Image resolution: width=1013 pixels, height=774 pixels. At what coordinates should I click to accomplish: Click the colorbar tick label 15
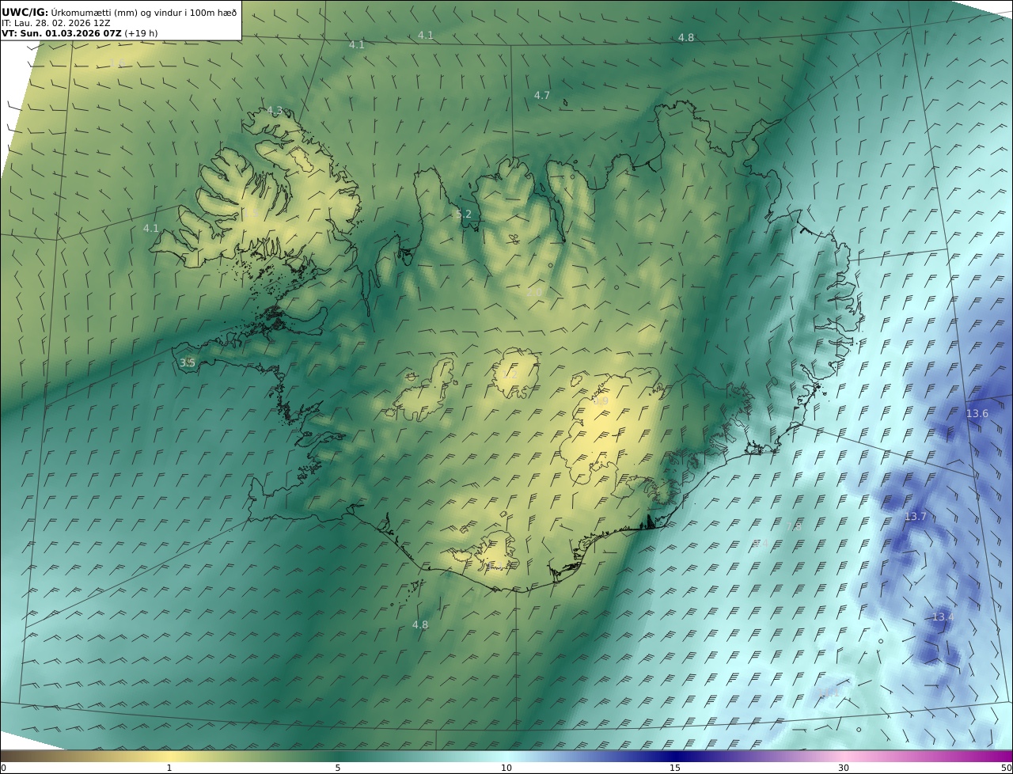click(x=675, y=768)
